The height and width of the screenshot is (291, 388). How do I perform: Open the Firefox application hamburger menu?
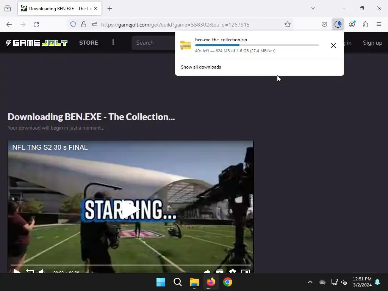pos(379,24)
